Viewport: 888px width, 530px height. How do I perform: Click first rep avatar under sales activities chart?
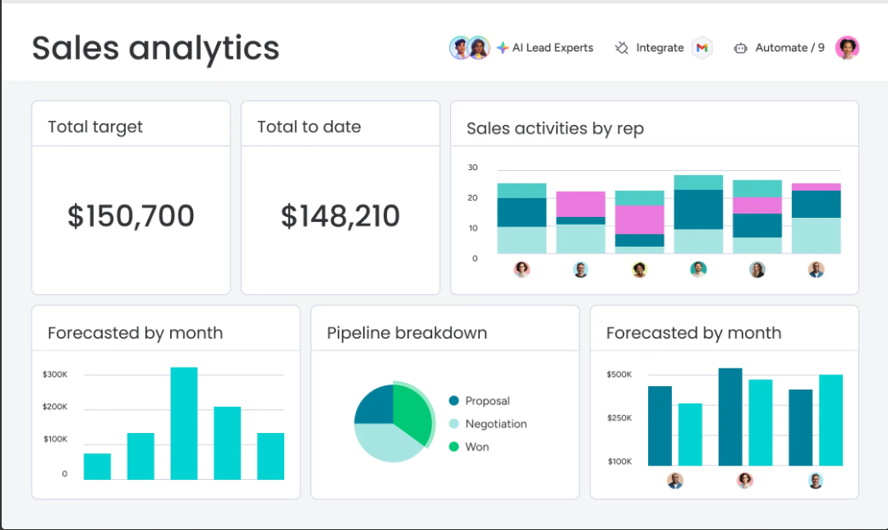[x=521, y=270]
